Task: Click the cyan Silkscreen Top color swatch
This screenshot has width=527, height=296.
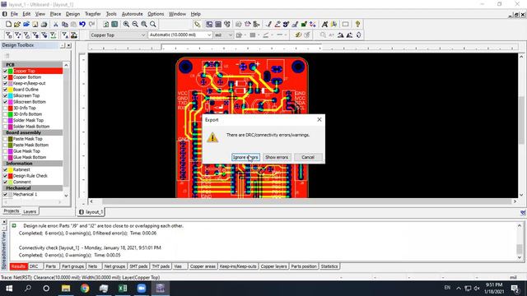Action: (x=11, y=95)
